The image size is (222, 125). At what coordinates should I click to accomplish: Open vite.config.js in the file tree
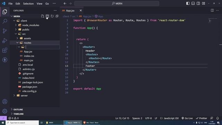click(29, 91)
